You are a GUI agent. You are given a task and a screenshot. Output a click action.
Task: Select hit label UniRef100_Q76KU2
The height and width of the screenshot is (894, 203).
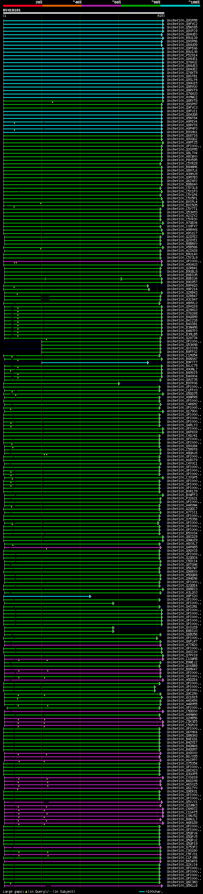[182, 62]
